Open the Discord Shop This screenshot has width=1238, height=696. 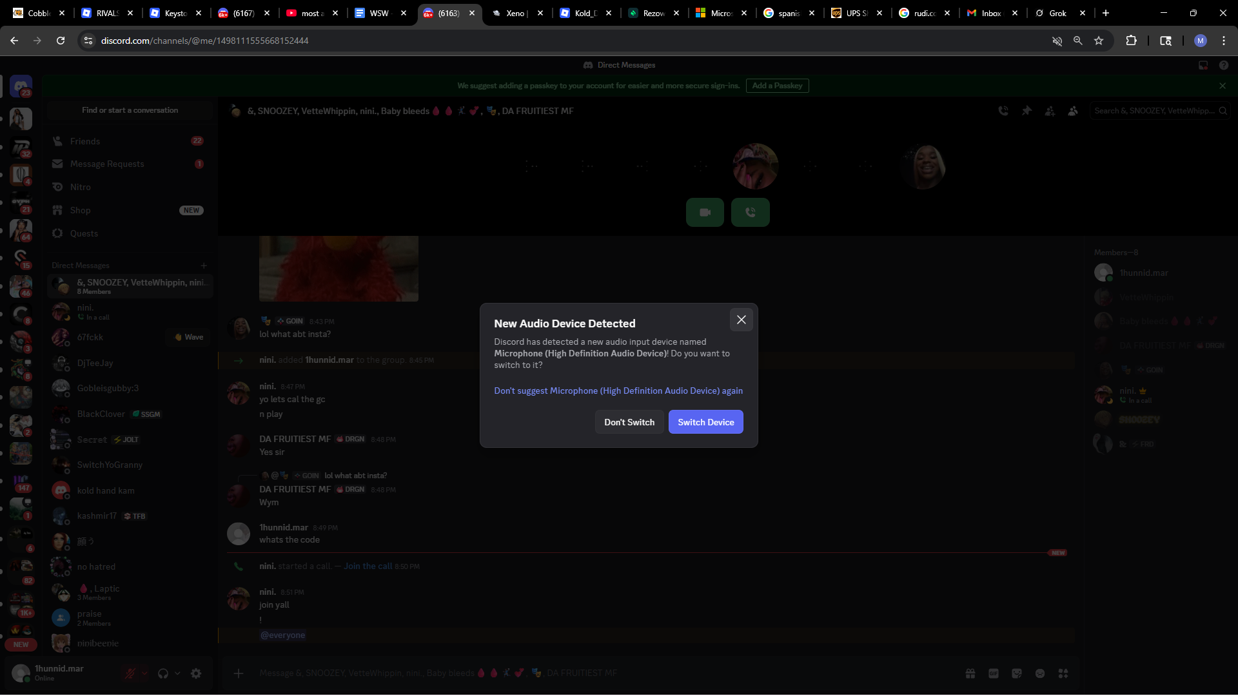coord(130,210)
